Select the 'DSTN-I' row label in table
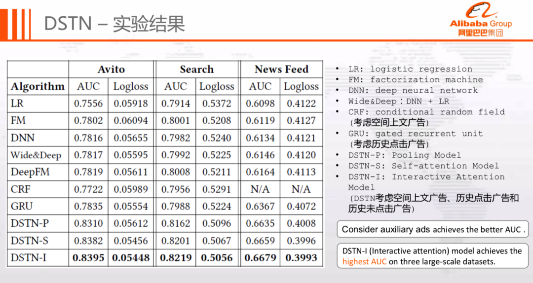The height and width of the screenshot is (283, 533). coord(29,258)
